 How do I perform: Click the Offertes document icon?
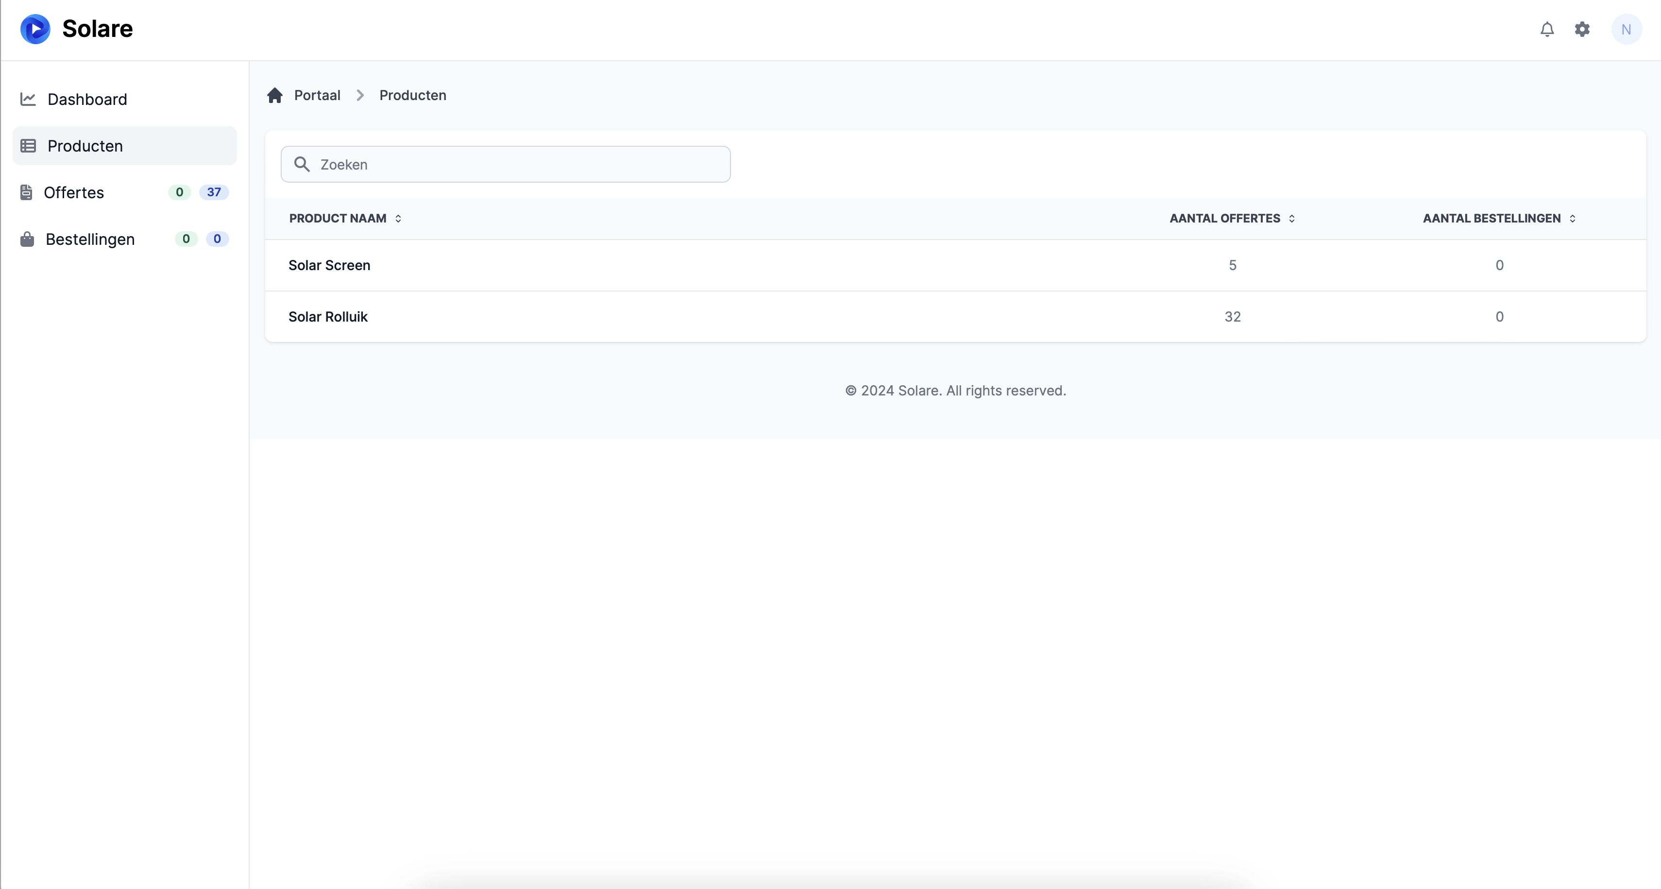coord(26,192)
